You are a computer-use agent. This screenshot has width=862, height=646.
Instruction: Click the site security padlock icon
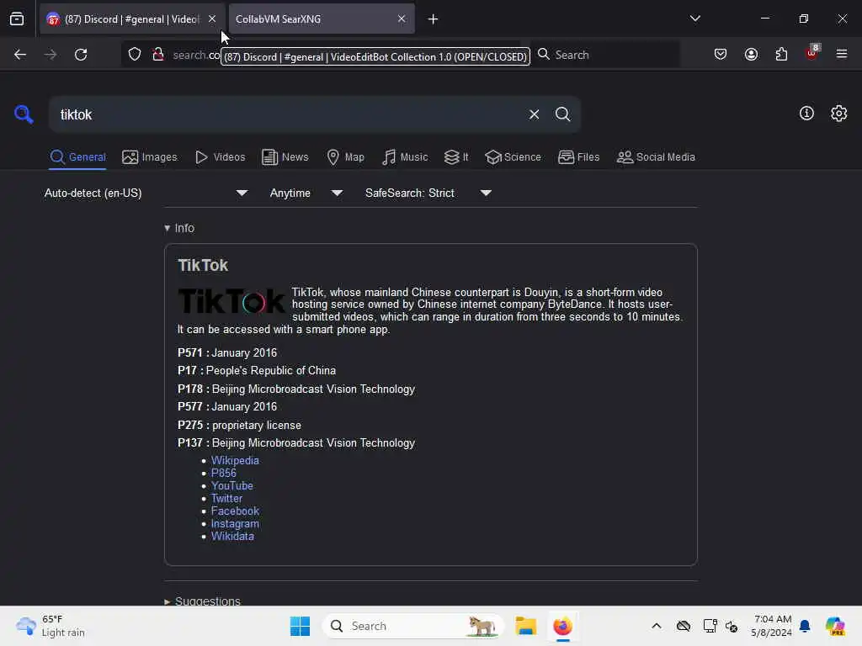pos(158,55)
